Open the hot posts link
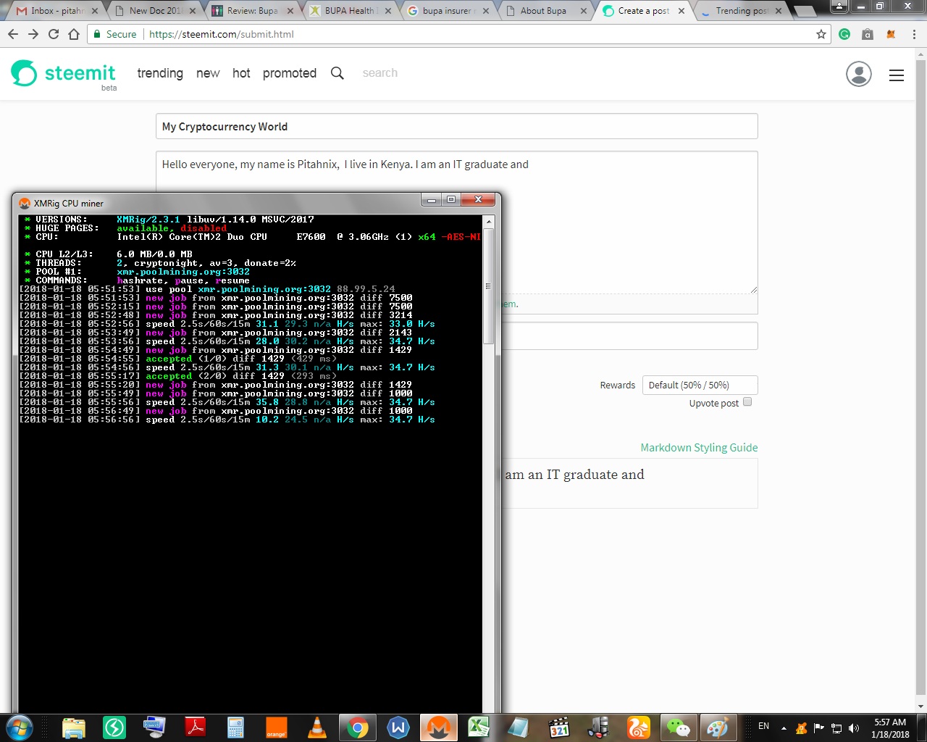This screenshot has height=742, width=927. tap(241, 73)
